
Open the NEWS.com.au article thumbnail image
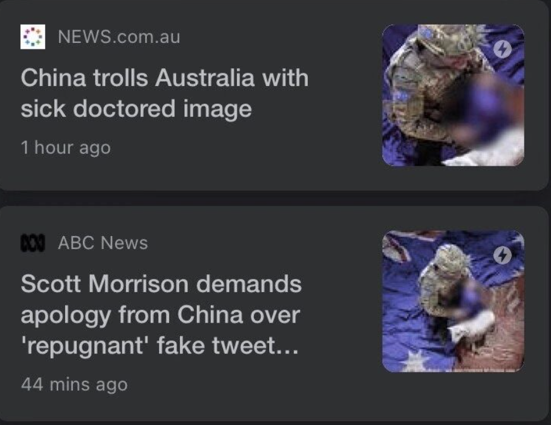453,95
